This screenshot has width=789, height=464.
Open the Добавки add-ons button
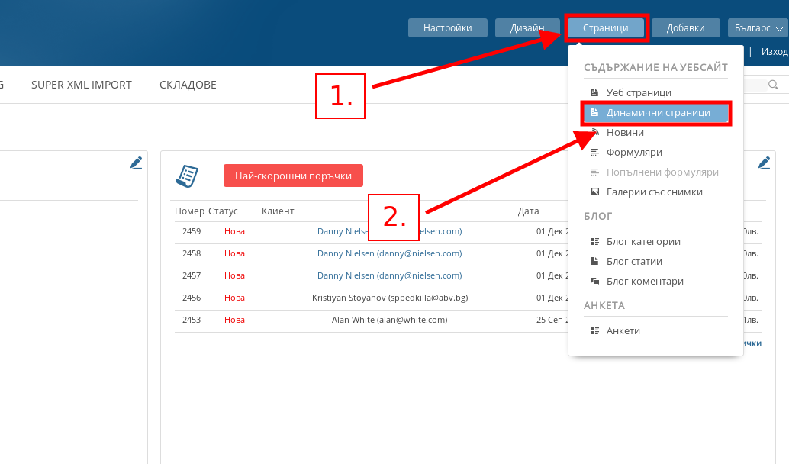click(685, 28)
